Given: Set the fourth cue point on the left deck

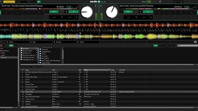Looking at the screenshot, I should point(39,13).
